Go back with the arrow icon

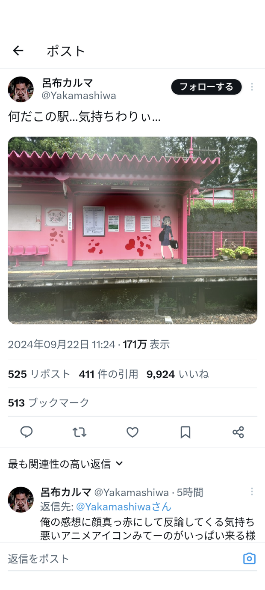pyautogui.click(x=18, y=51)
